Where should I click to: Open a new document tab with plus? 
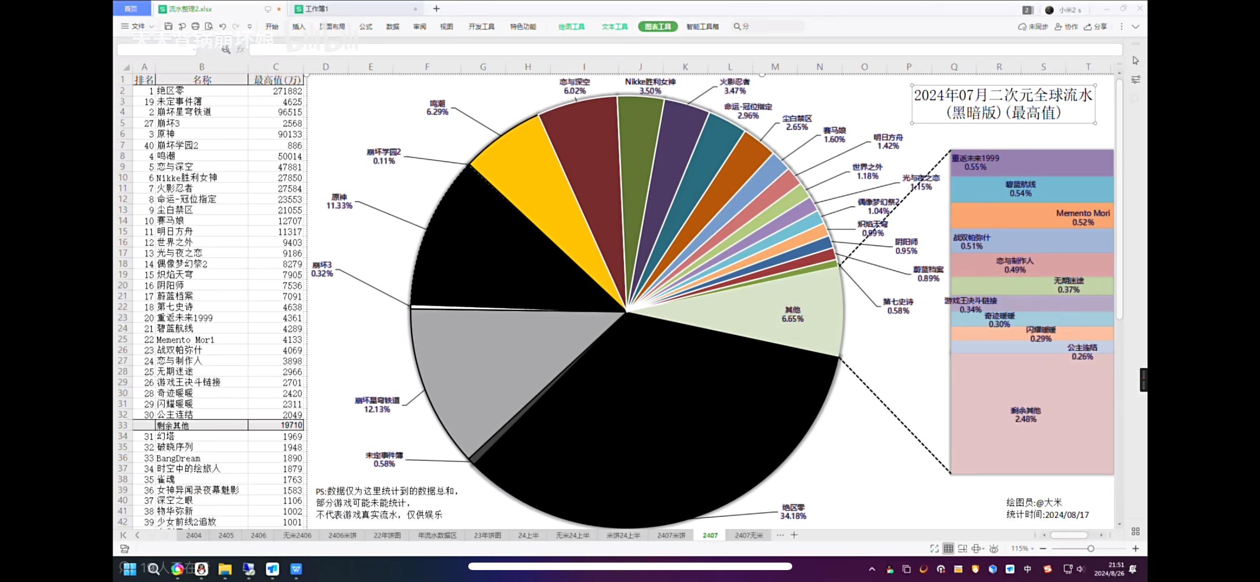pyautogui.click(x=436, y=8)
